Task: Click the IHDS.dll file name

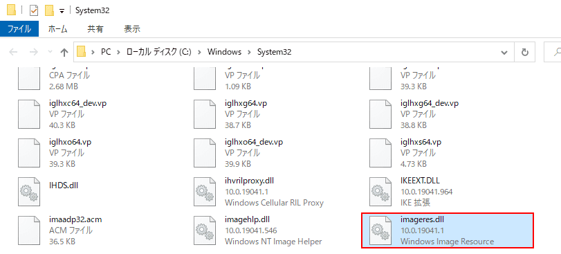Action: 64,185
